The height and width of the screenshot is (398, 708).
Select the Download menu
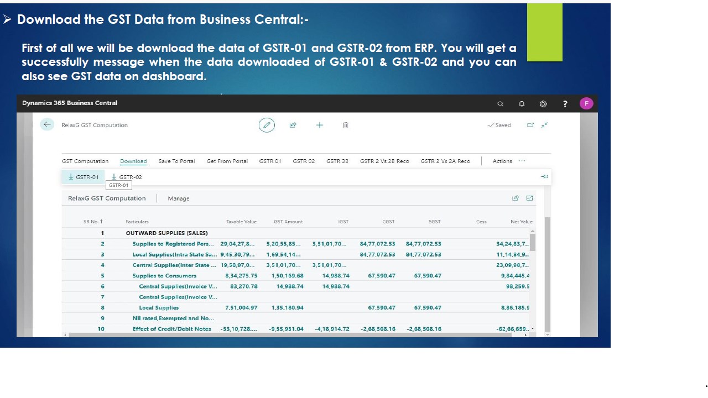(x=133, y=161)
